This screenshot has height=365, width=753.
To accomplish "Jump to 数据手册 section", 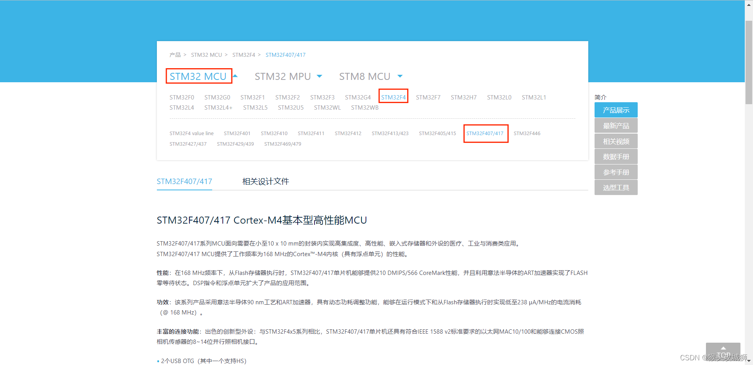I will [616, 157].
